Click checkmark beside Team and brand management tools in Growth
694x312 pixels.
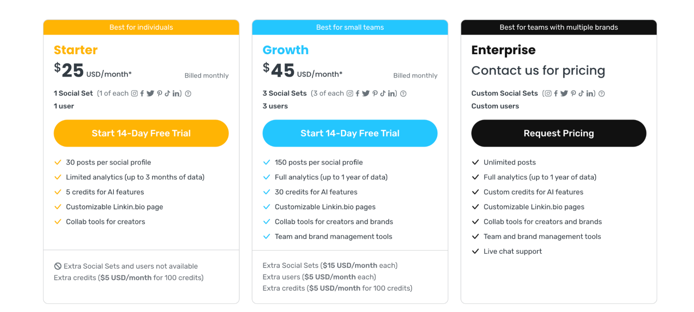[x=266, y=237]
